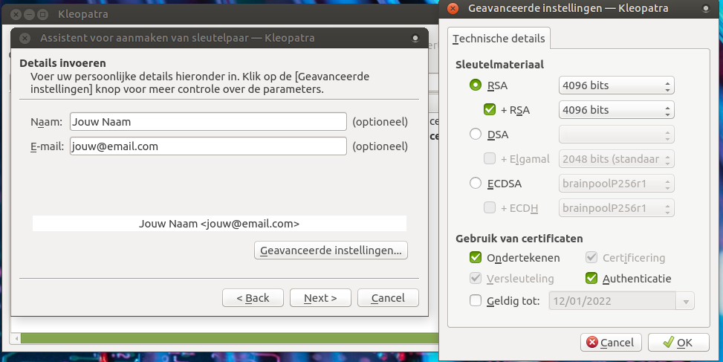Expand the + RSA subkey bits dropdown

click(x=616, y=110)
